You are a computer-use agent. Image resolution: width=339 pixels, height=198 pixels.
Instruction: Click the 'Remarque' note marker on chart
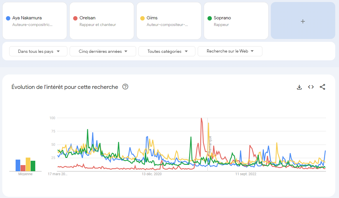[x=210, y=144]
